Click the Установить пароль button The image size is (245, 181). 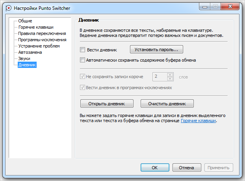[x=156, y=49]
